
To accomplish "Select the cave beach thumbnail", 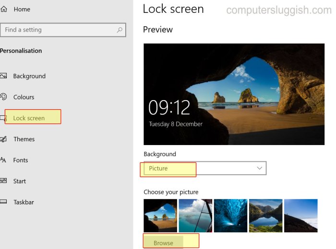I will (160, 215).
